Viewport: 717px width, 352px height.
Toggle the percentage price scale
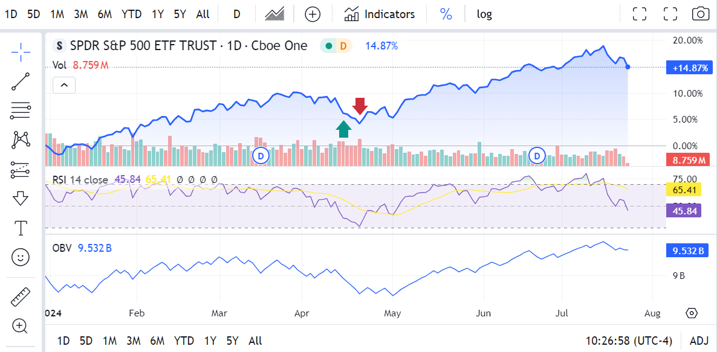tap(446, 14)
